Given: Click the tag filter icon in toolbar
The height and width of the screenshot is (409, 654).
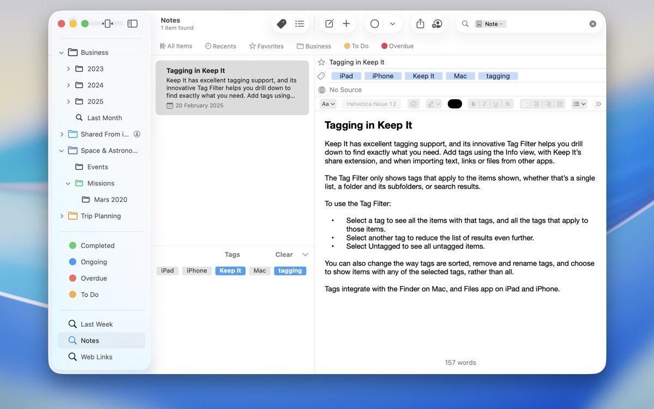Looking at the screenshot, I should point(282,24).
